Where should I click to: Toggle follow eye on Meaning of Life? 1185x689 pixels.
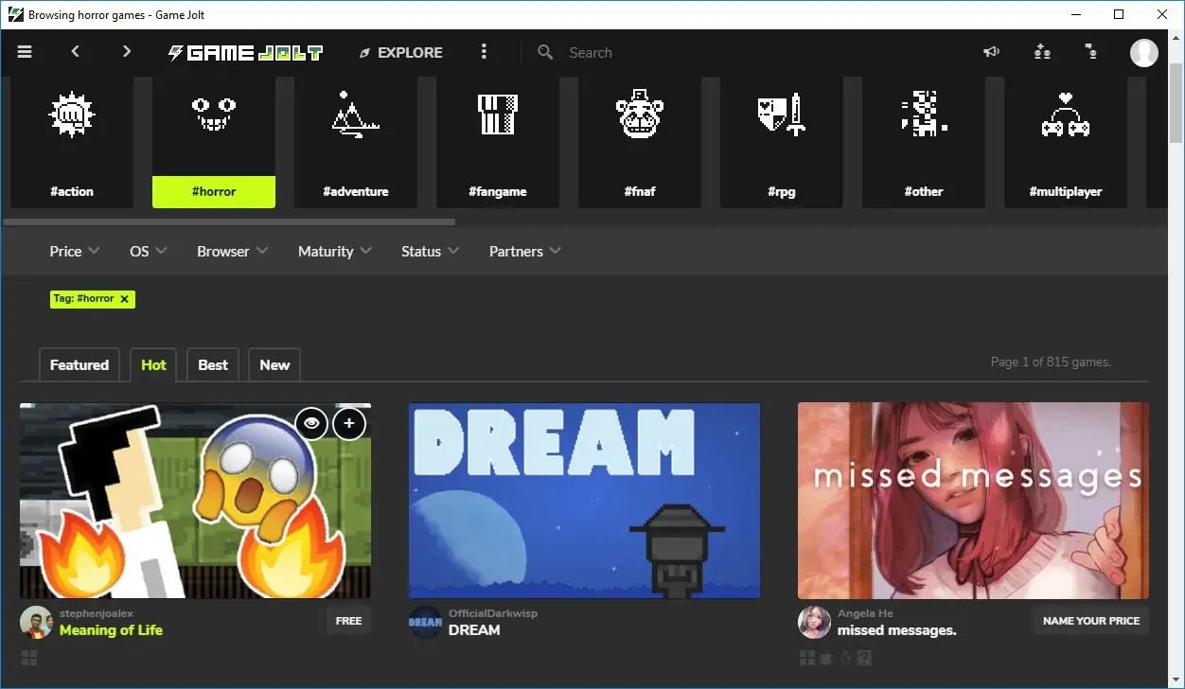(x=311, y=423)
